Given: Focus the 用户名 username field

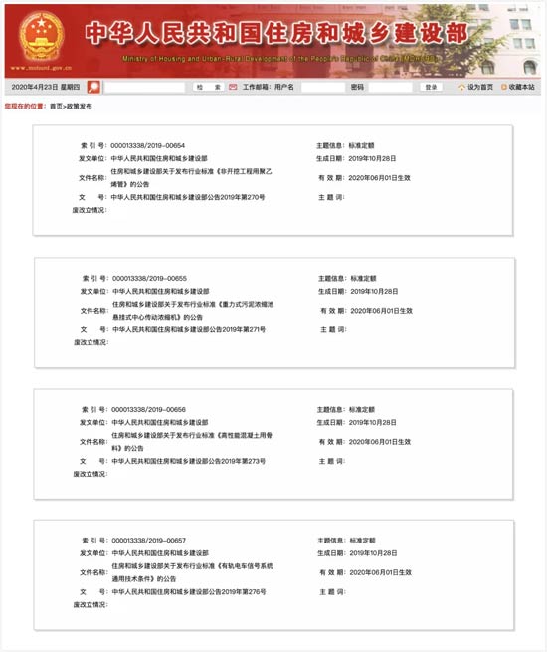Looking at the screenshot, I should pos(323,87).
